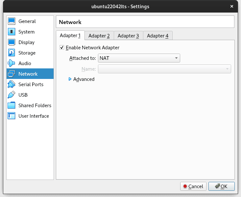Viewport: 241px width, 197px height.
Task: Switch to the Adapter 4 tab
Action: (158, 36)
